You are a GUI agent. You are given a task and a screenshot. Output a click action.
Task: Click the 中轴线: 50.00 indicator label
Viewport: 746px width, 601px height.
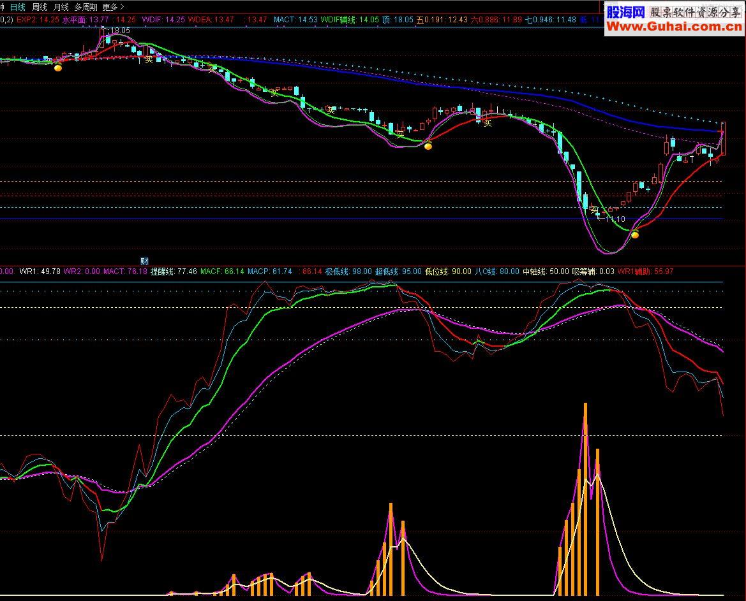click(546, 272)
